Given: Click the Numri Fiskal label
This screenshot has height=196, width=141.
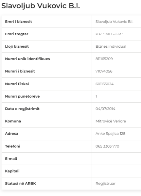Looking at the screenshot, I should (x=17, y=84).
